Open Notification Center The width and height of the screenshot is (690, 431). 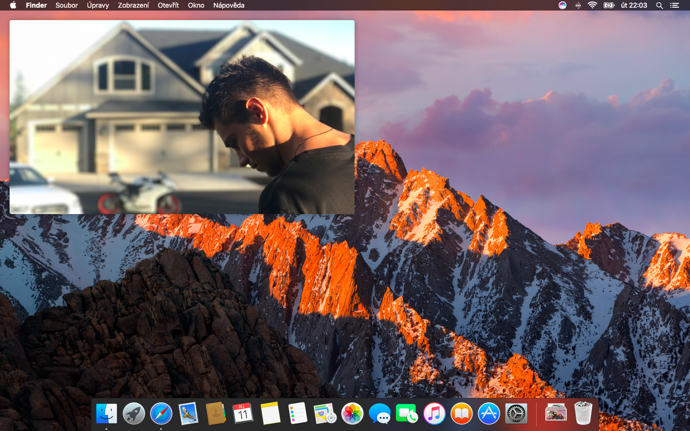point(675,5)
